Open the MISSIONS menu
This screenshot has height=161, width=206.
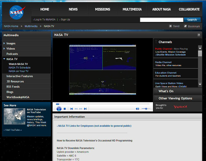(103, 9)
